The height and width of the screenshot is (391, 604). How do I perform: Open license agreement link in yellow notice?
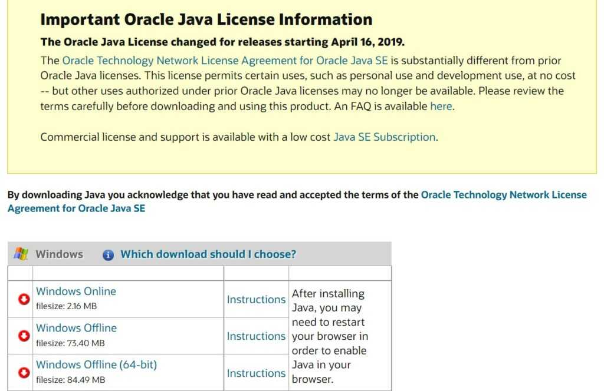[225, 61]
